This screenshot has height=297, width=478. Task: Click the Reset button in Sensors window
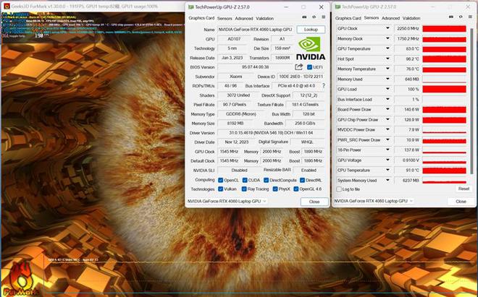click(464, 189)
